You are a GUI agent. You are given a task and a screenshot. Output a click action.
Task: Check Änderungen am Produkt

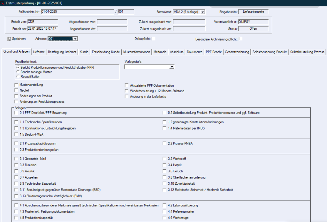tap(16, 96)
